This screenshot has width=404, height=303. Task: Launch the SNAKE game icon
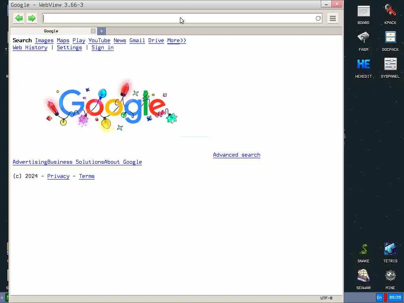363,253
